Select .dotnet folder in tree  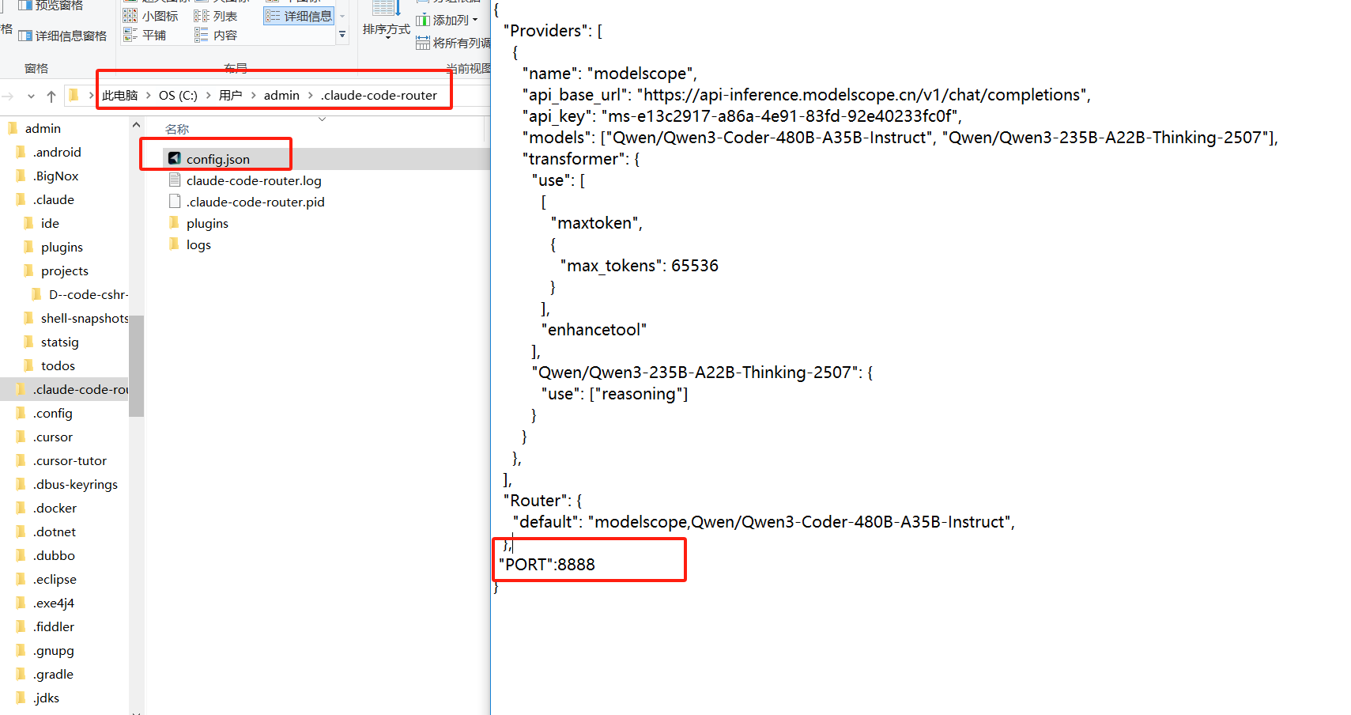pyautogui.click(x=55, y=532)
